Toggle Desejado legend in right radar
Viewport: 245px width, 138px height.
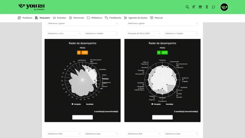(x=156, y=104)
